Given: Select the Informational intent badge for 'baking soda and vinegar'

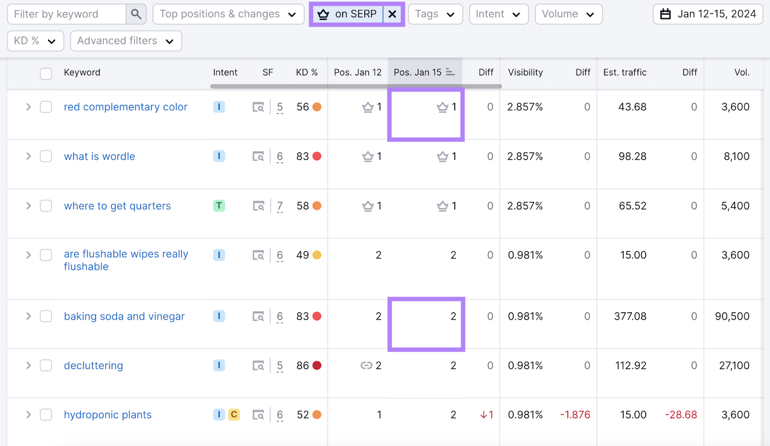Looking at the screenshot, I should tap(219, 316).
